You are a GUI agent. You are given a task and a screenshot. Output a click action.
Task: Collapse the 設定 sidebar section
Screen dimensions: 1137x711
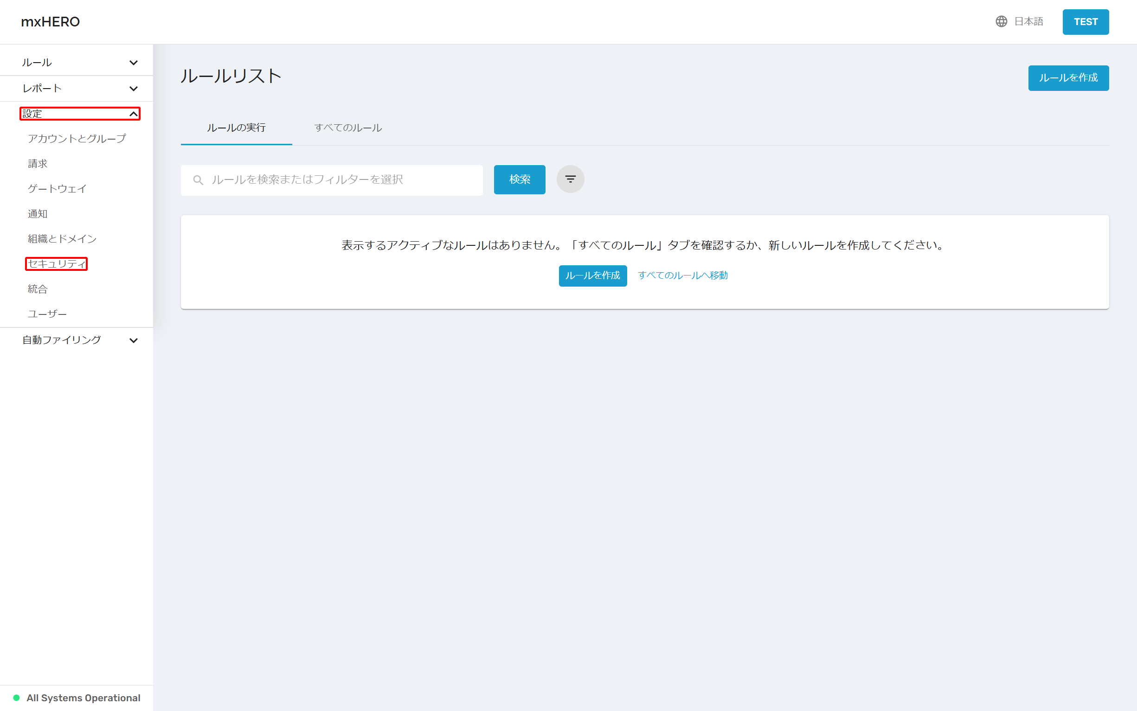pyautogui.click(x=79, y=114)
